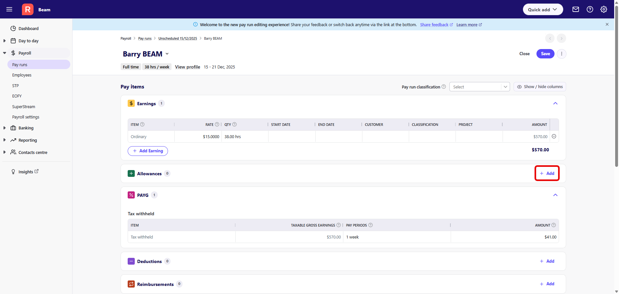Click the Add Earning button

pyautogui.click(x=148, y=151)
